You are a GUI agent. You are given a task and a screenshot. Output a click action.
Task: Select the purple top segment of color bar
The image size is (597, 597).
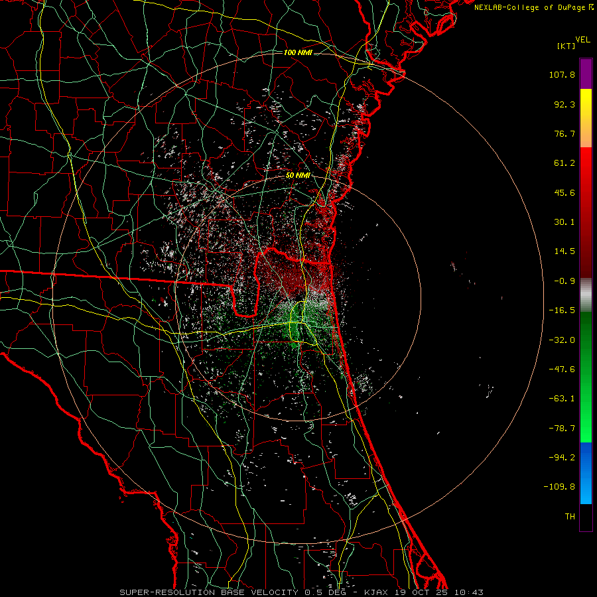tap(586, 74)
